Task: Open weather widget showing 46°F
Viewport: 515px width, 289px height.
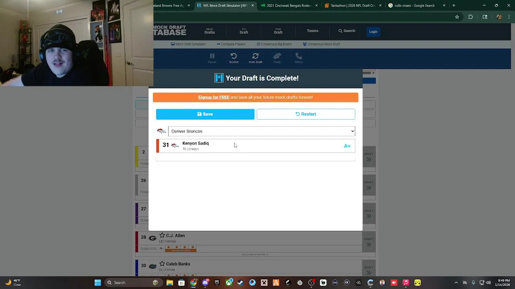Action: (x=13, y=283)
